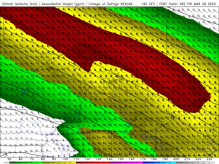
Task: Click the 'F087' forecast hour text
Action: pyautogui.click(x=163, y=4)
